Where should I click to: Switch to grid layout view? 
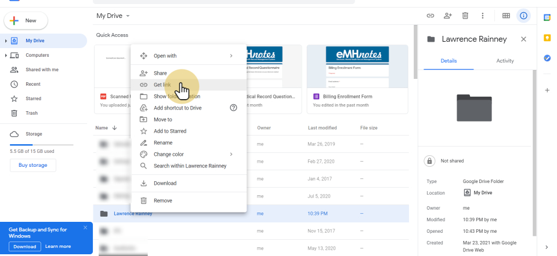(506, 16)
